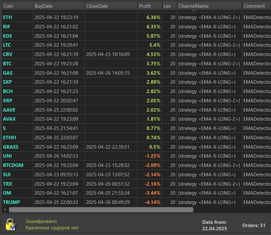Image resolution: width=271 pixels, height=235 pixels.
Task: Click the TRUMP row channel name
Action: (x=207, y=202)
